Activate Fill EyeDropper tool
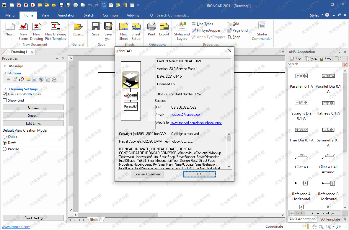Image resolution: width=349 pixels, height=230 pixels. point(206,30)
